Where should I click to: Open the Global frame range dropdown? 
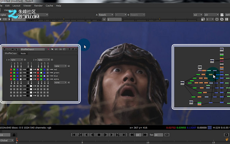tap(6, 140)
